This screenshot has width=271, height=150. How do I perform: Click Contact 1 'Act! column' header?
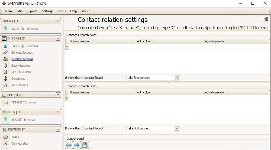pos(169,41)
